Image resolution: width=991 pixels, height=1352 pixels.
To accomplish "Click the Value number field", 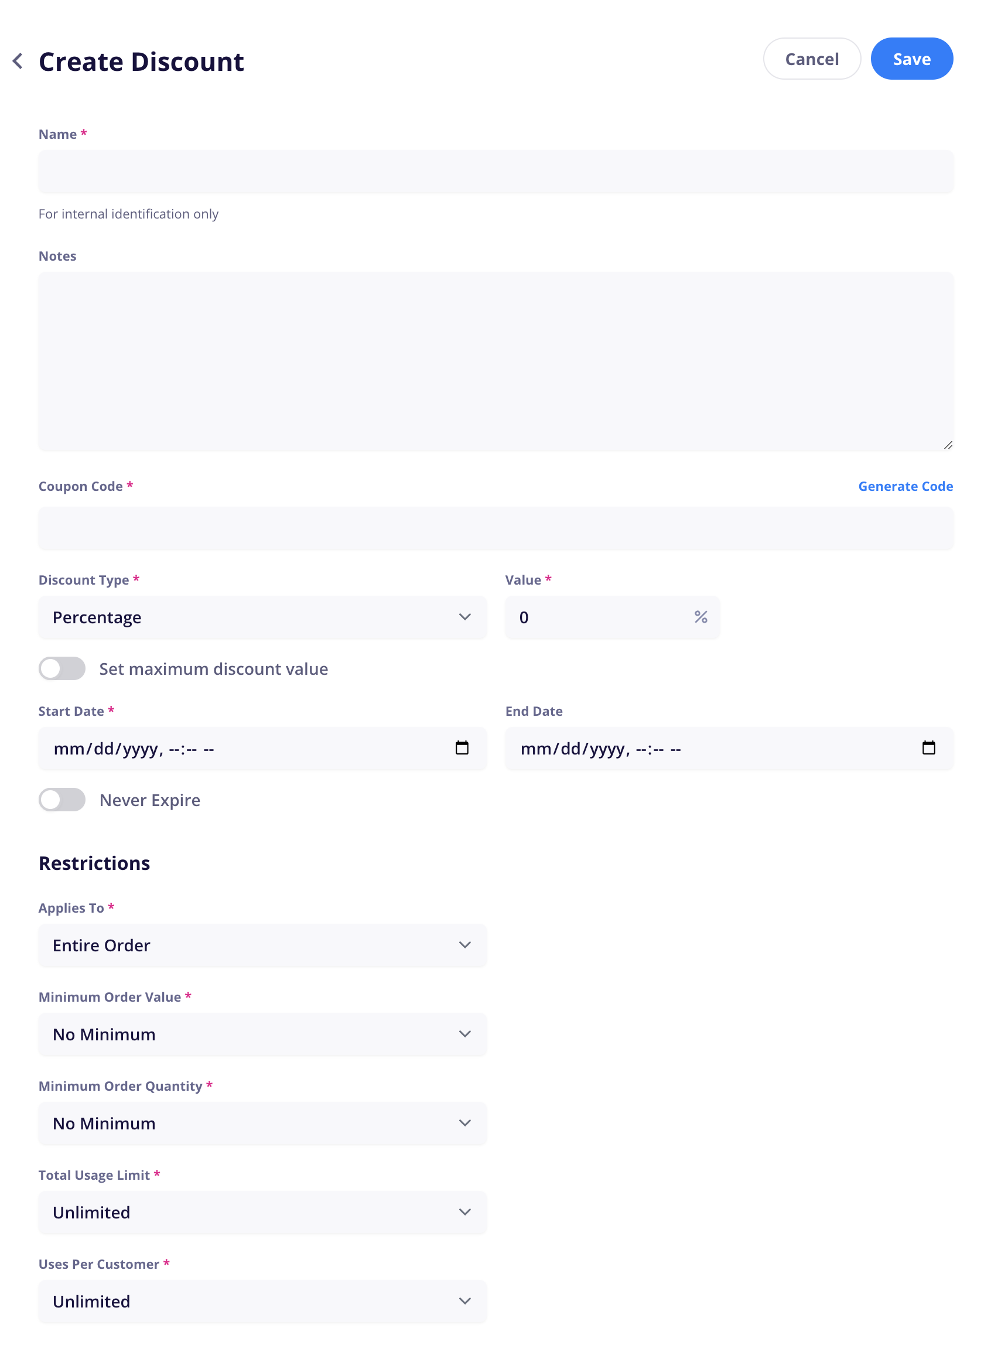I will (x=612, y=617).
